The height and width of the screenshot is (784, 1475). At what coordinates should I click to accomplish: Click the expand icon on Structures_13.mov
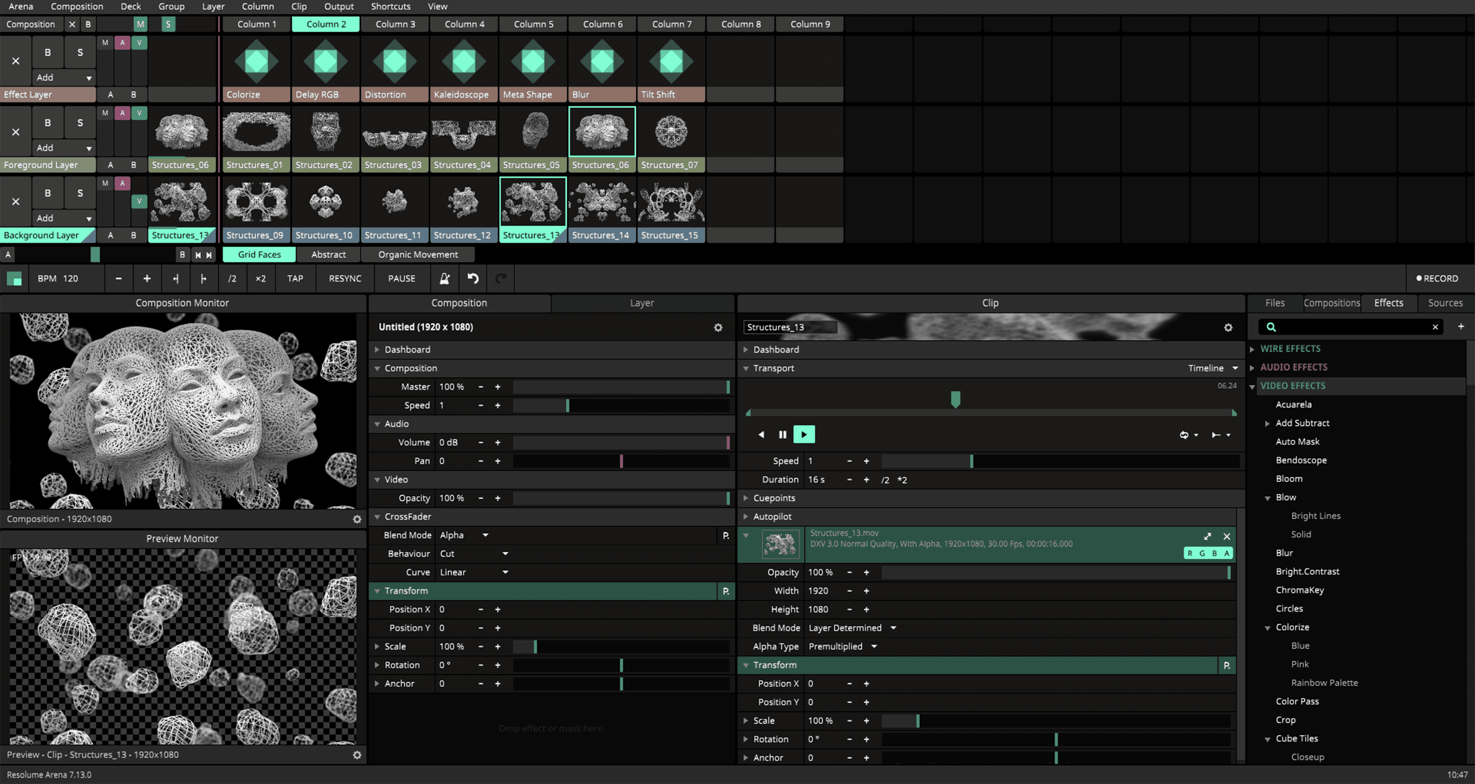point(1207,536)
